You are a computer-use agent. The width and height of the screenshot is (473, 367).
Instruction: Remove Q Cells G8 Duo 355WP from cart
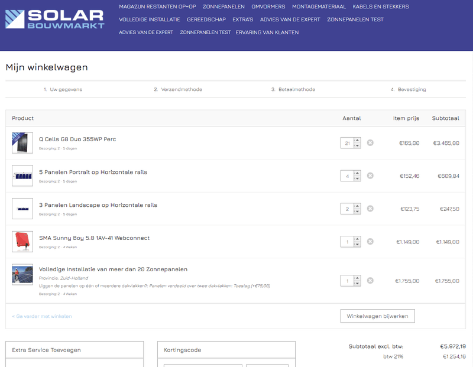[370, 142]
